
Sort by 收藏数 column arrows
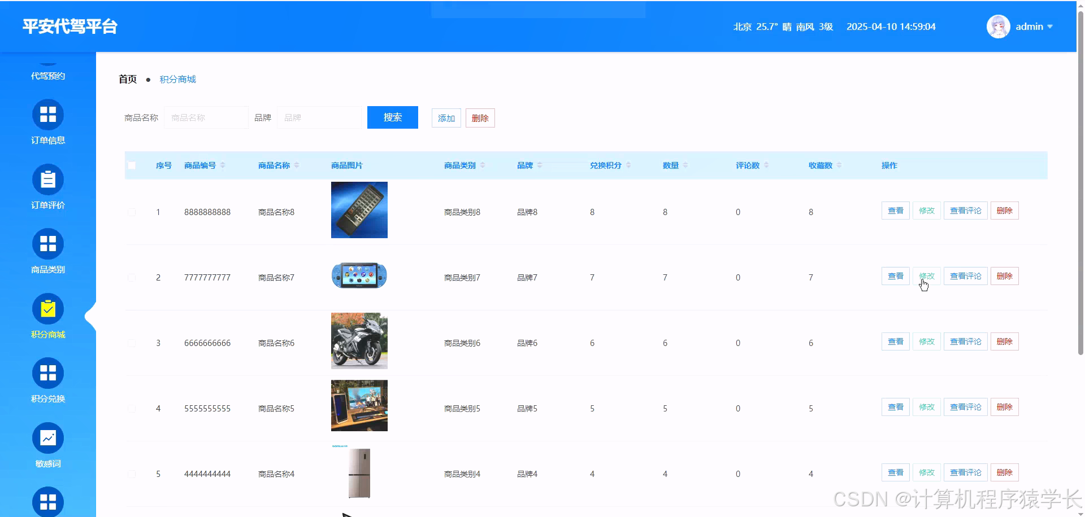839,165
